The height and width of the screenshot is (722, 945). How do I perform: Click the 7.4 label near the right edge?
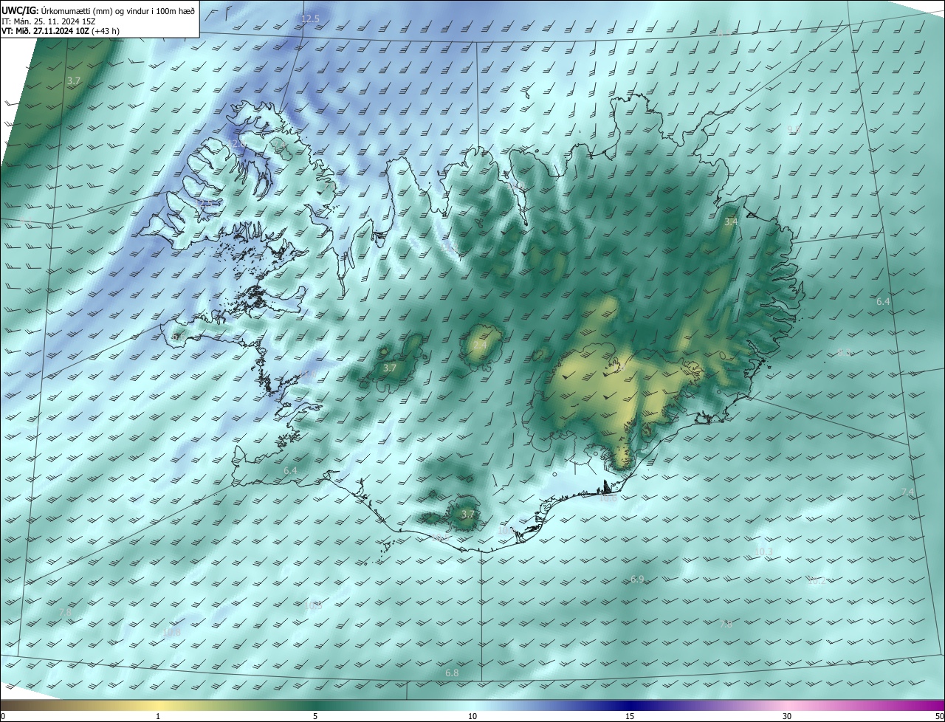tap(907, 492)
